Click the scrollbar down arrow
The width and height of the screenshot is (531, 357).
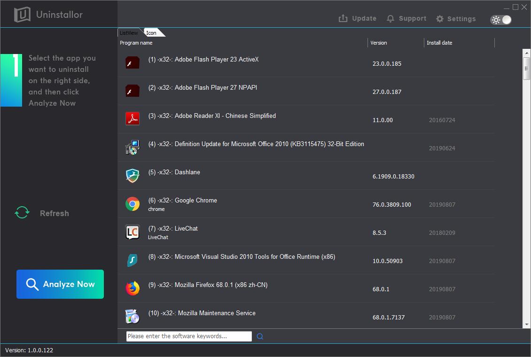(x=526, y=325)
